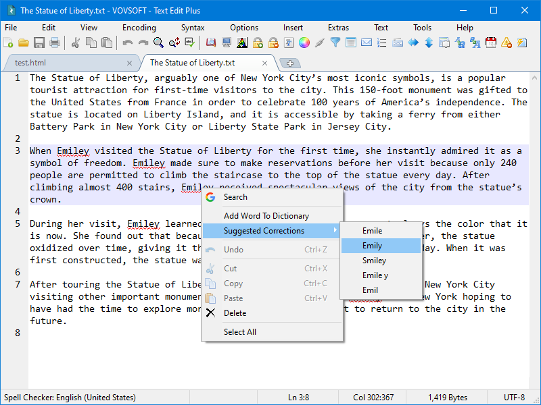Open find and replace from the toolbar
The height and width of the screenshot is (405, 541).
pos(175,43)
